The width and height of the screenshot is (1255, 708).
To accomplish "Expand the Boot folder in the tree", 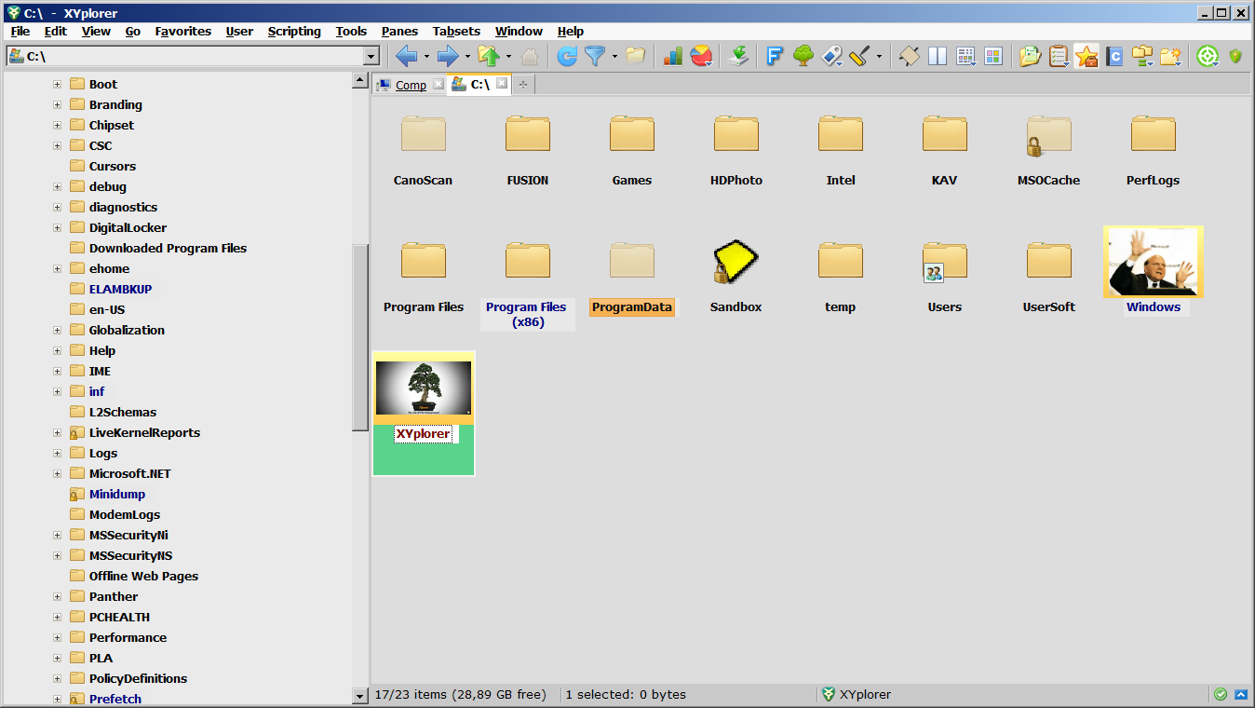I will click(x=58, y=84).
